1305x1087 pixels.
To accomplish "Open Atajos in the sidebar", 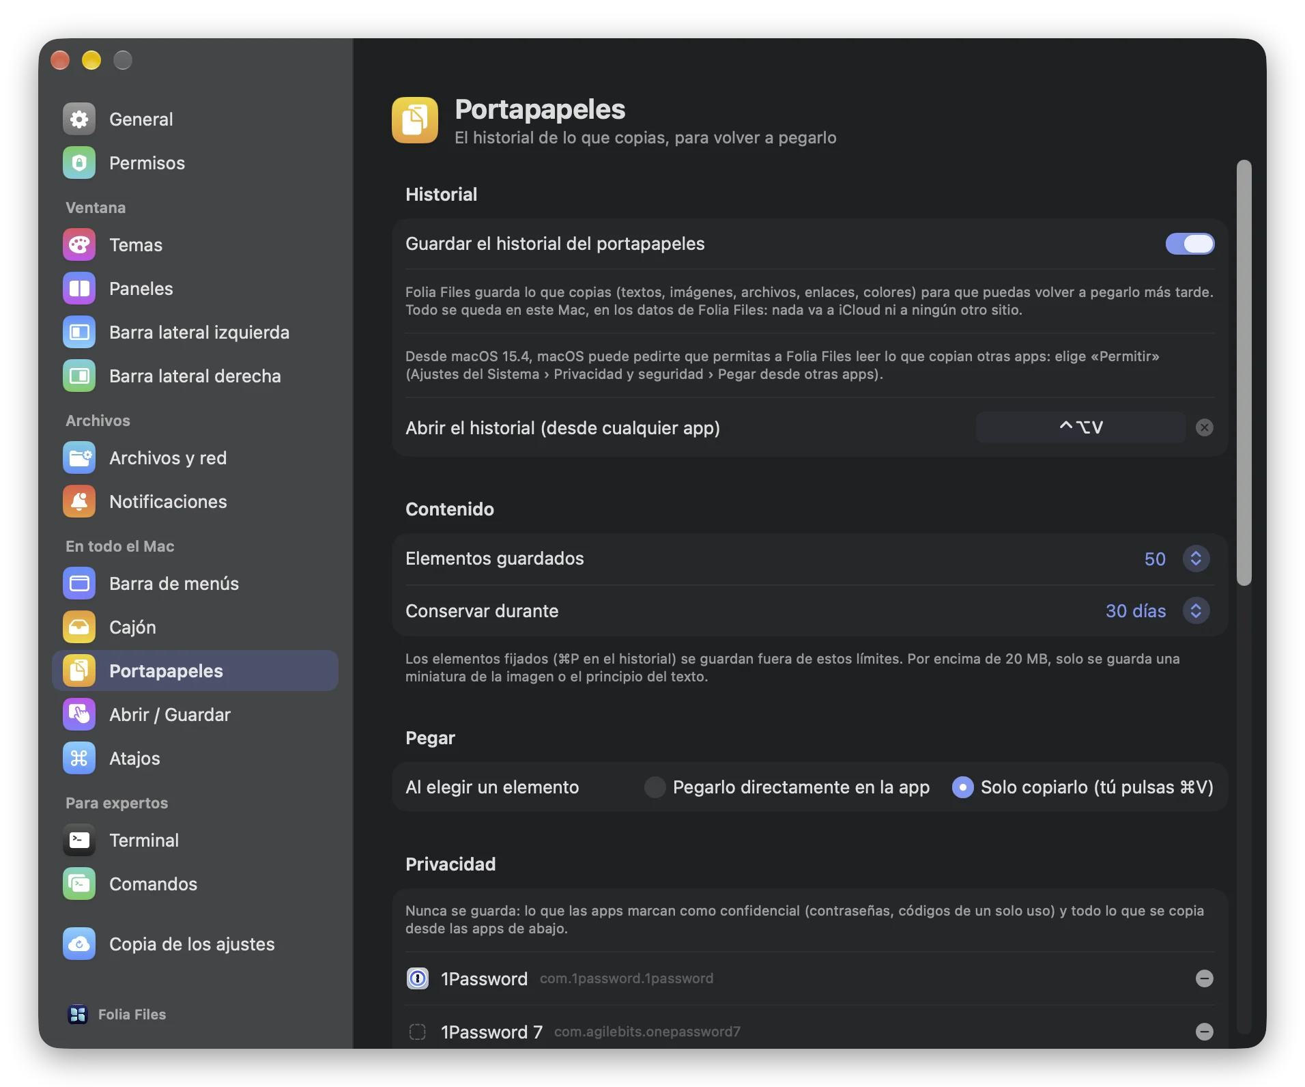I will pyautogui.click(x=195, y=759).
